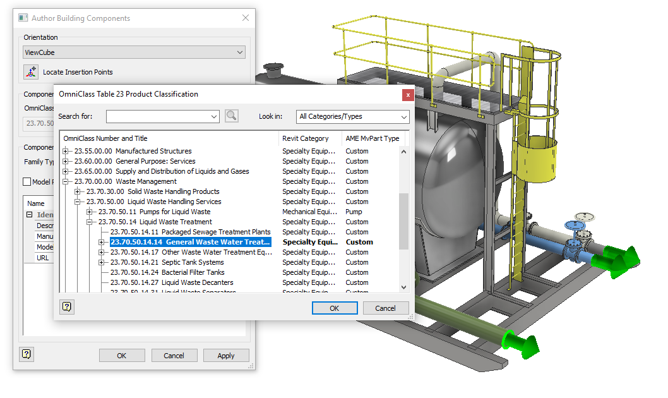668x398 pixels.
Task: Click the help icon in the OmniClass dialog
Action: 66,308
